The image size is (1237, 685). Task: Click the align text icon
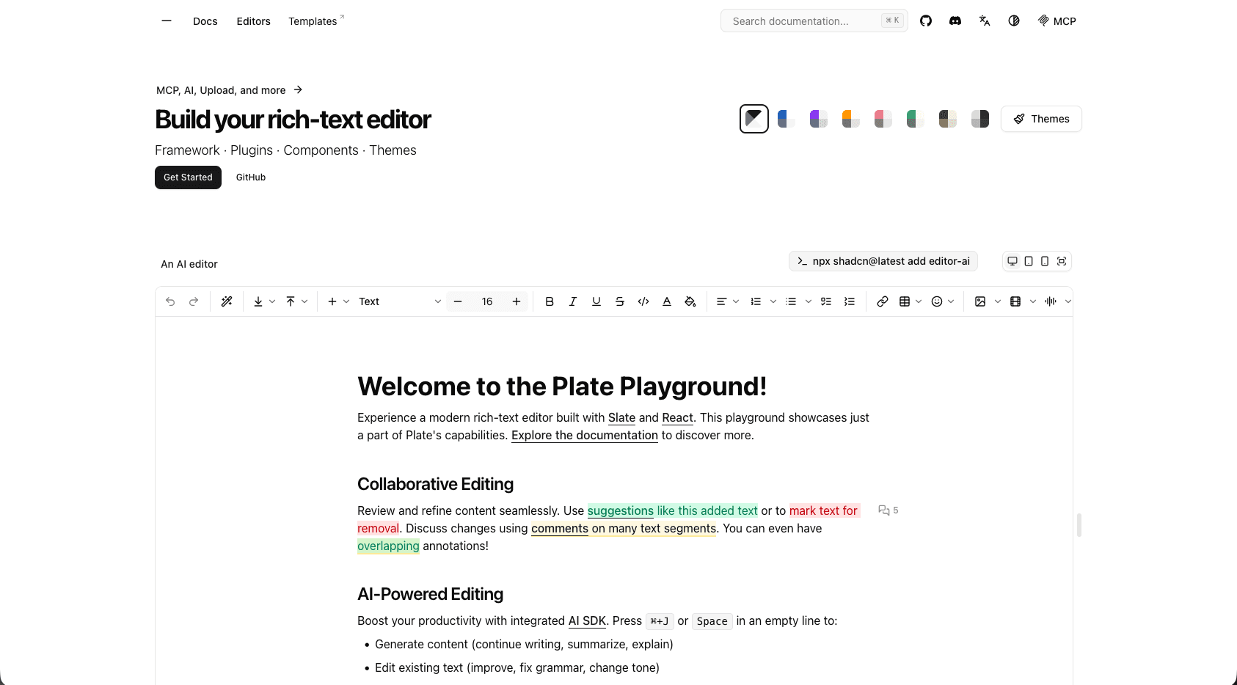pos(722,301)
